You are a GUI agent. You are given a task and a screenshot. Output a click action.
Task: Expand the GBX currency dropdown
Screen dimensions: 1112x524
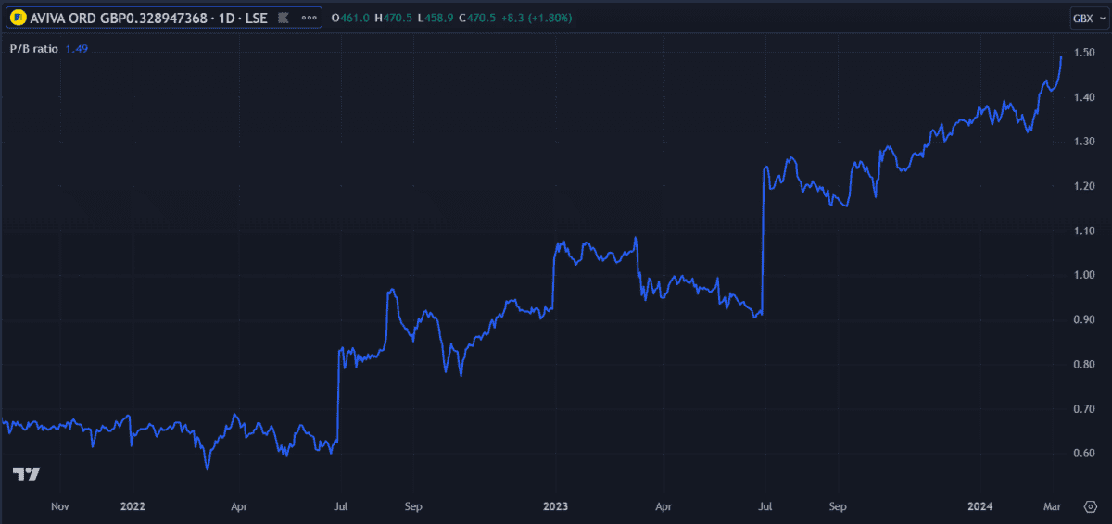coord(1086,18)
